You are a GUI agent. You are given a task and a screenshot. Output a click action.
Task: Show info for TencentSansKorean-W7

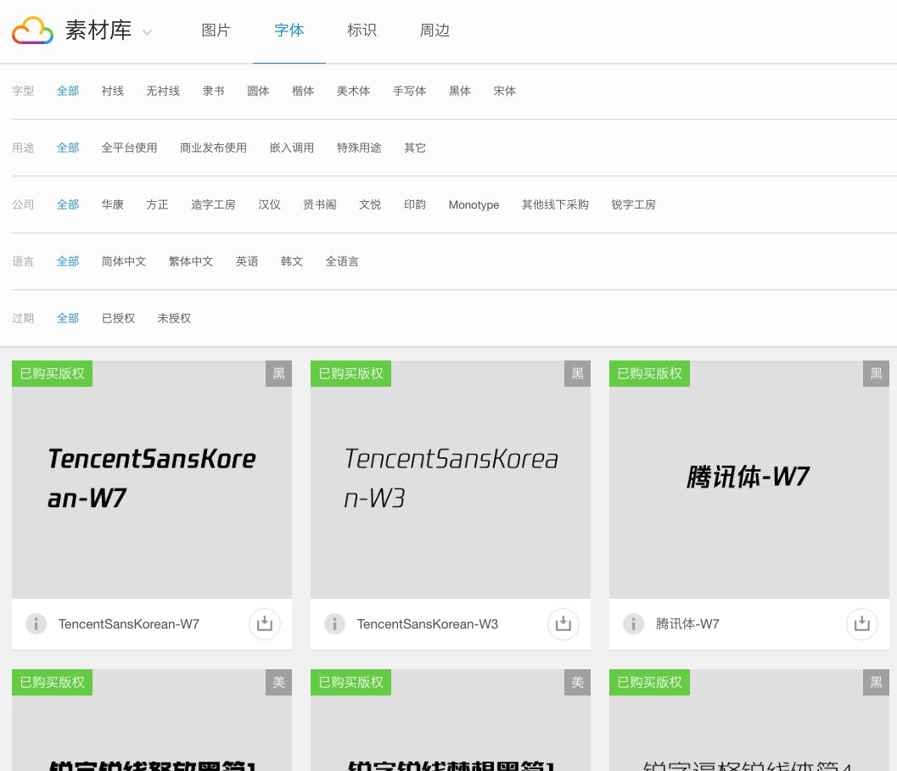36,623
